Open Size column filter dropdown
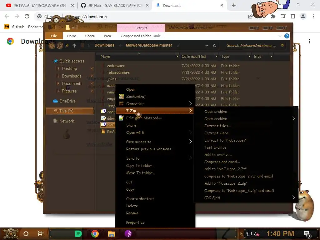 (271, 56)
